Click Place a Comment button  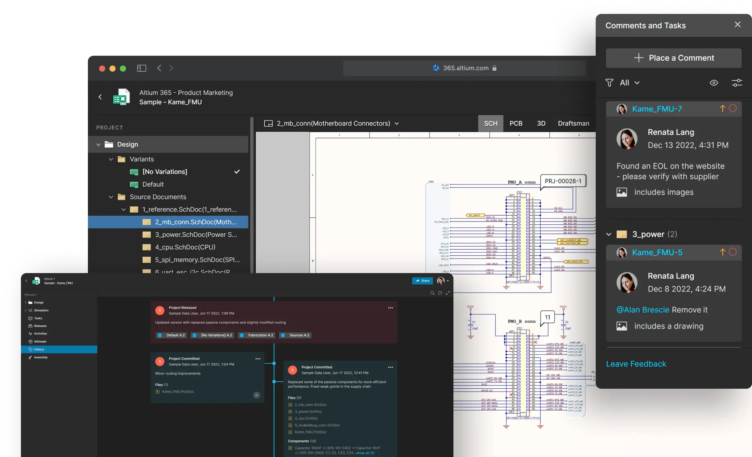click(674, 58)
